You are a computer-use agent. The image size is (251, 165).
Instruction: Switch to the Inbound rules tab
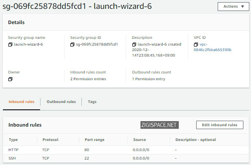coord(22,102)
